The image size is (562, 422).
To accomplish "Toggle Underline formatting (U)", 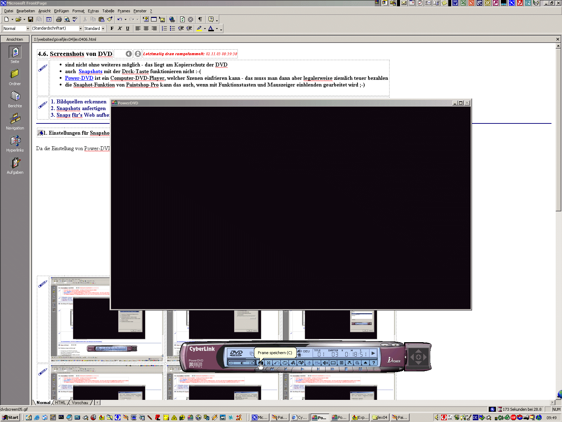I will pyautogui.click(x=128, y=28).
